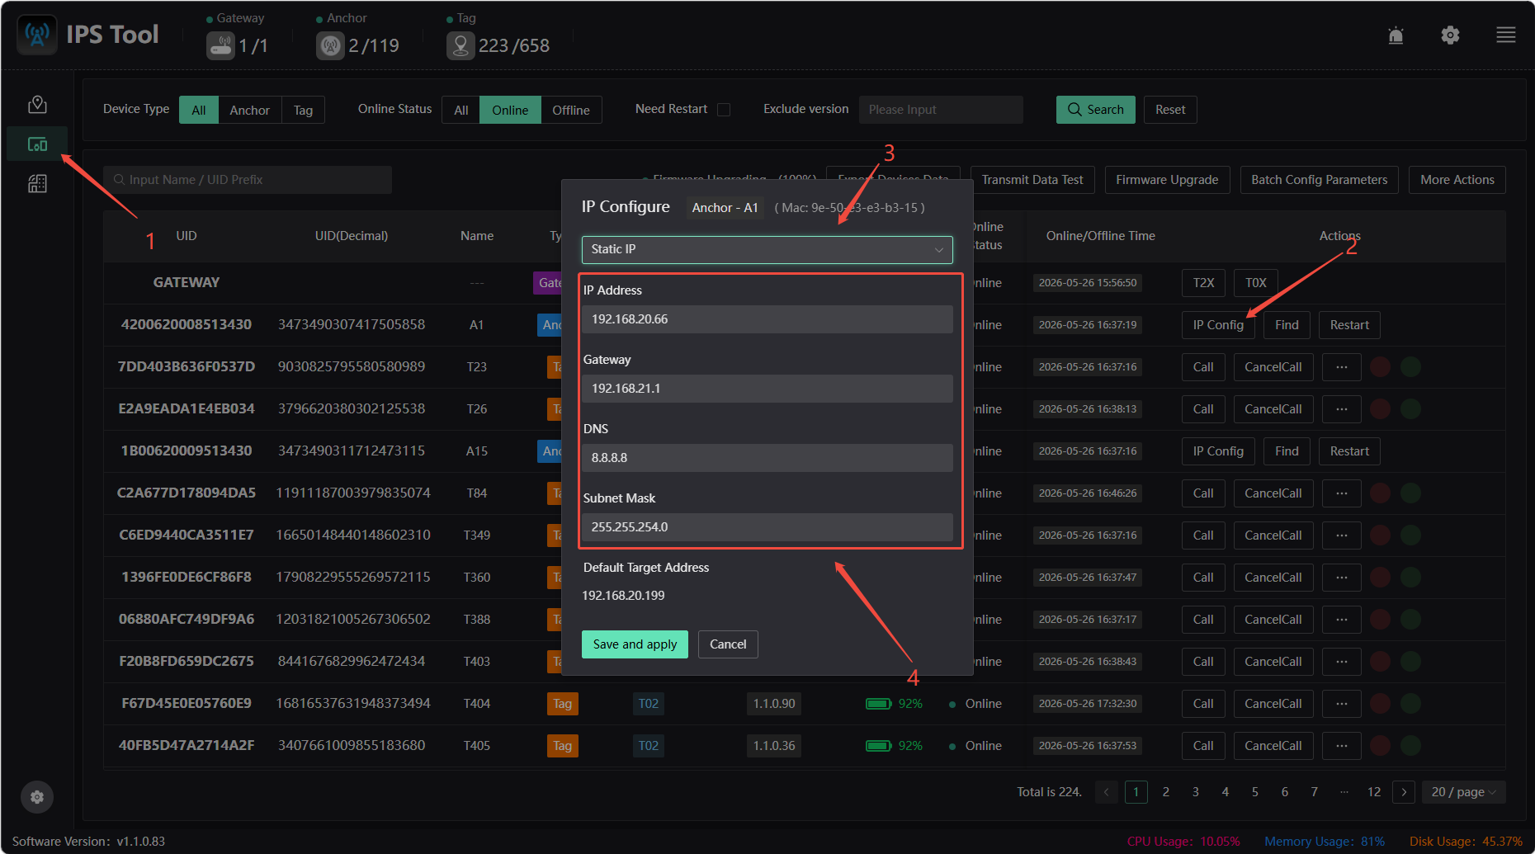Edit the Gateway address field
1535x854 pixels.
[767, 389]
